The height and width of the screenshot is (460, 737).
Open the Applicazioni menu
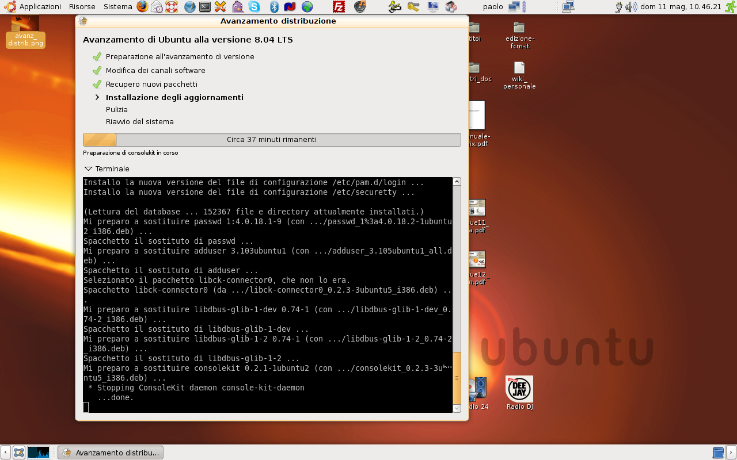point(40,7)
